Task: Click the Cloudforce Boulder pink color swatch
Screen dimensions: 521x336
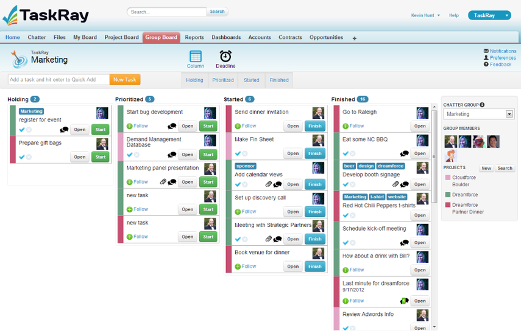Action: (x=447, y=177)
